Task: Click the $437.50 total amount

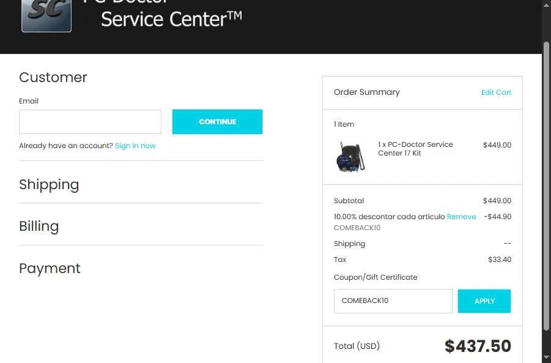Action: 478,346
